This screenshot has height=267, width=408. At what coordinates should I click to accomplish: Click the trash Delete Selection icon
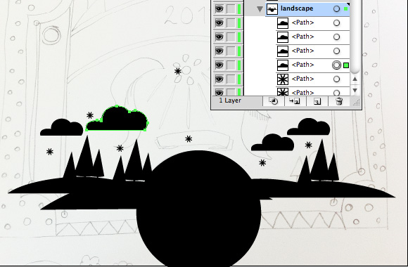[x=339, y=101]
